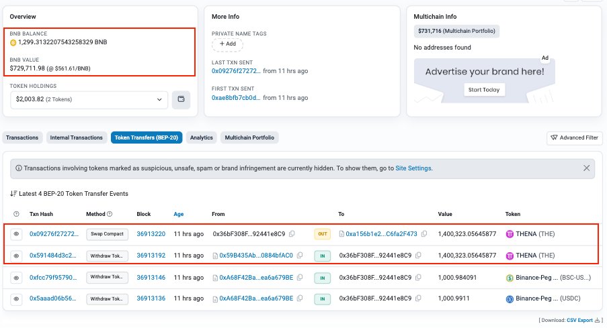Click Binance-Peg BSC-USD token icon
Screen dimensions: 607x328
(x=510, y=278)
